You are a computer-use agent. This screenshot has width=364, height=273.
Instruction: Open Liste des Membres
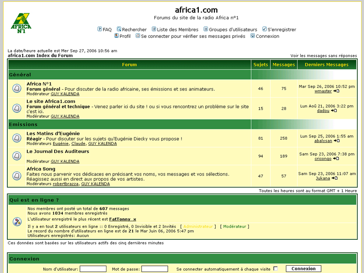(x=177, y=30)
